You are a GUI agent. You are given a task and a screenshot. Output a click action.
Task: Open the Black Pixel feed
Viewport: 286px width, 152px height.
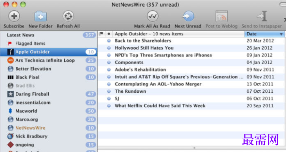point(49,77)
